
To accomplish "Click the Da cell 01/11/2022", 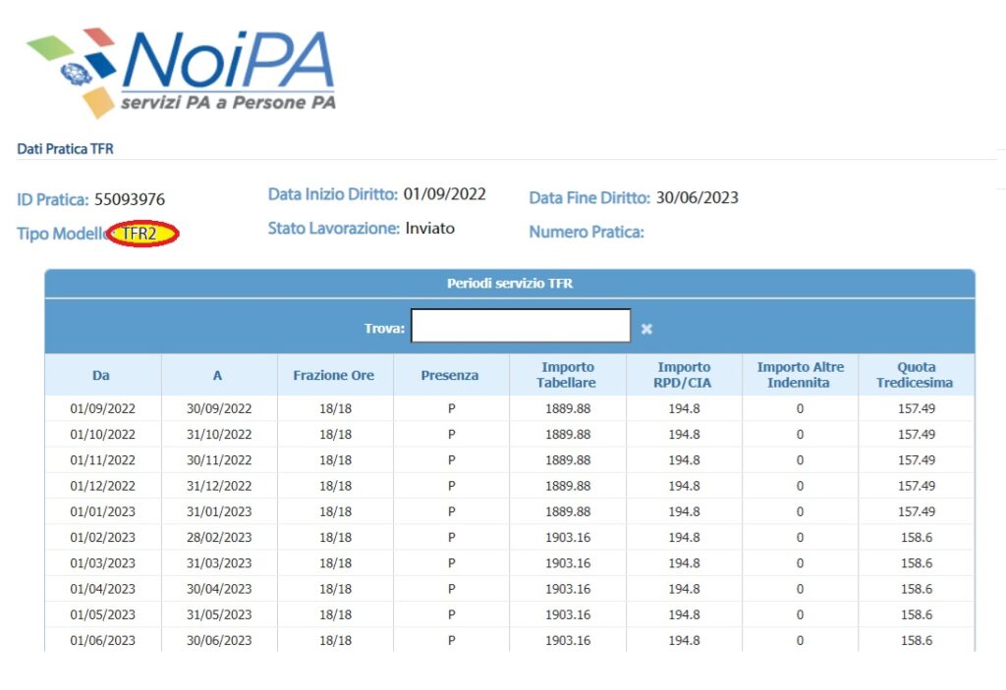I will 102,459.
